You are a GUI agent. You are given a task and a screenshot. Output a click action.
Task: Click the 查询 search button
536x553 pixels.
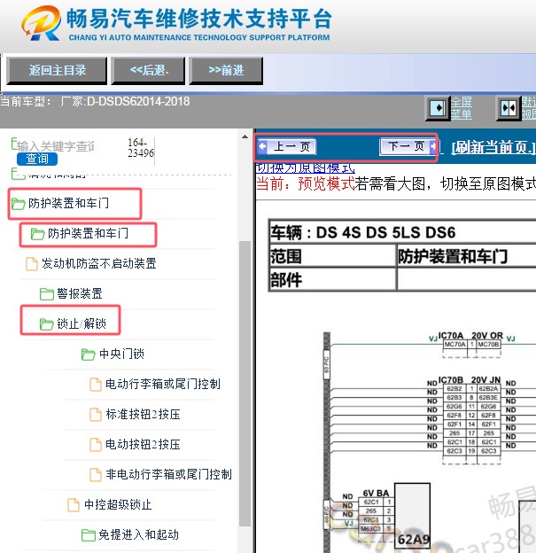pyautogui.click(x=37, y=159)
